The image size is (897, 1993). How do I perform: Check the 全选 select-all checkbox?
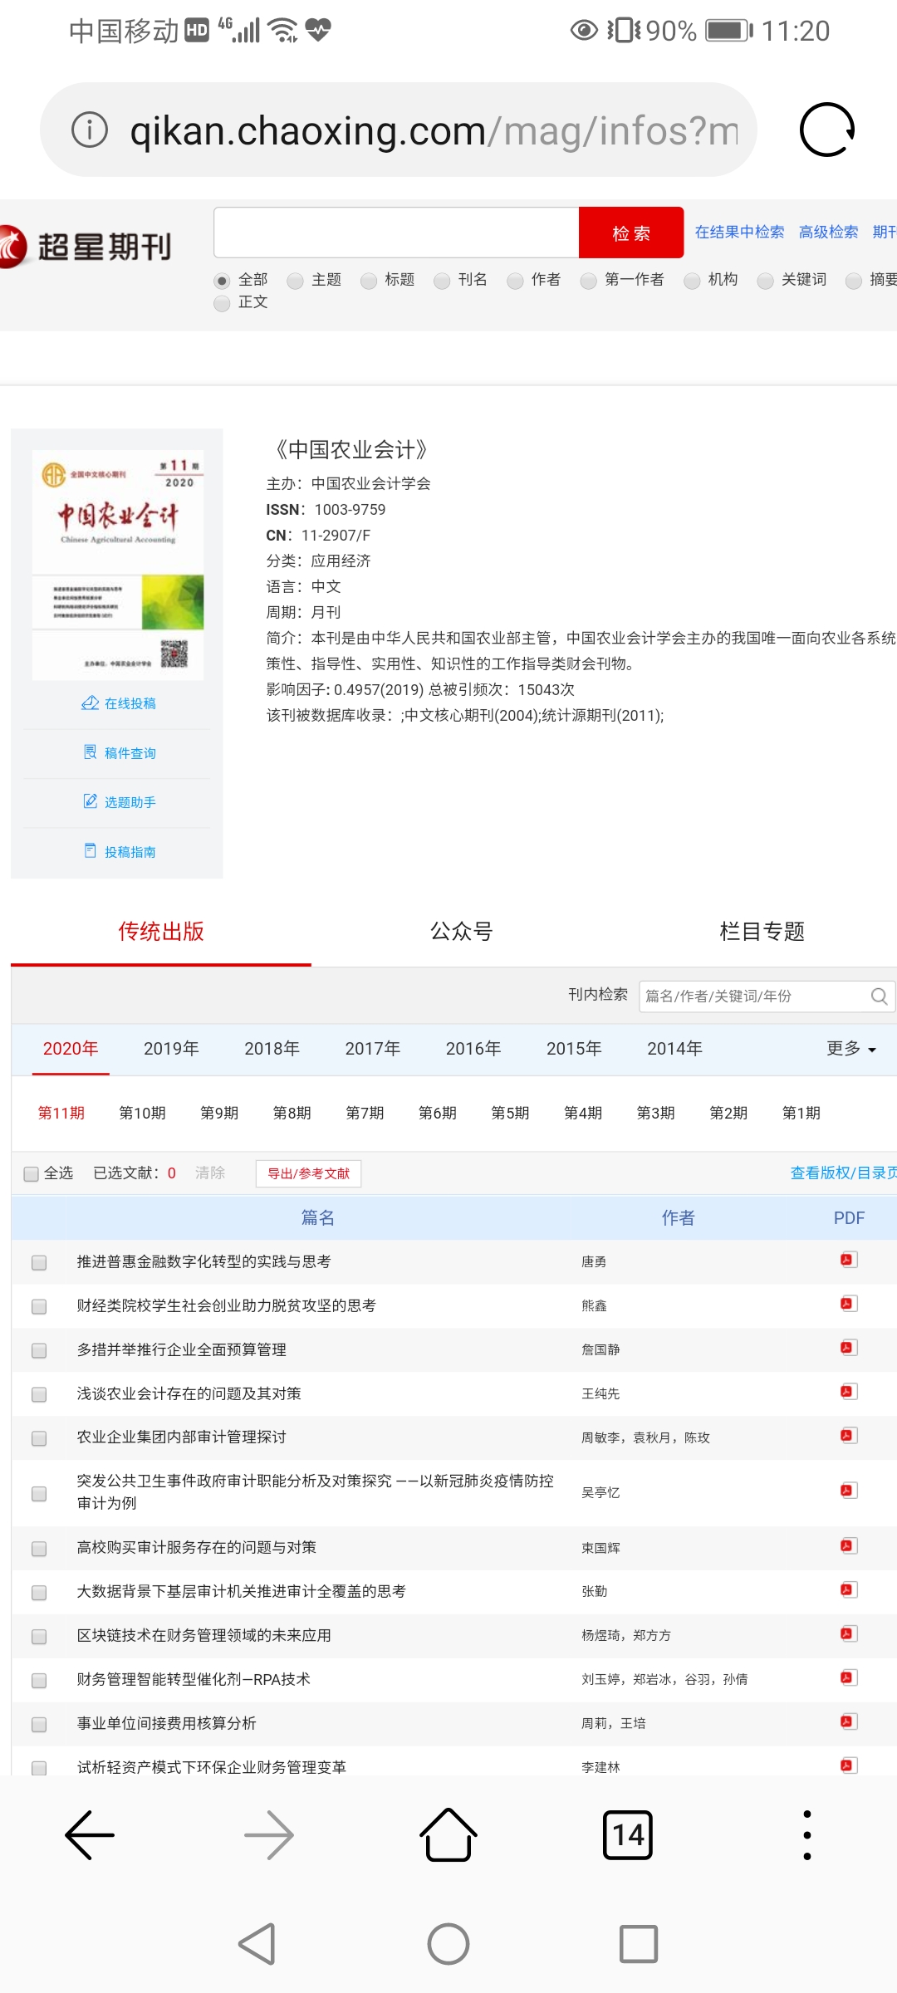click(32, 1173)
